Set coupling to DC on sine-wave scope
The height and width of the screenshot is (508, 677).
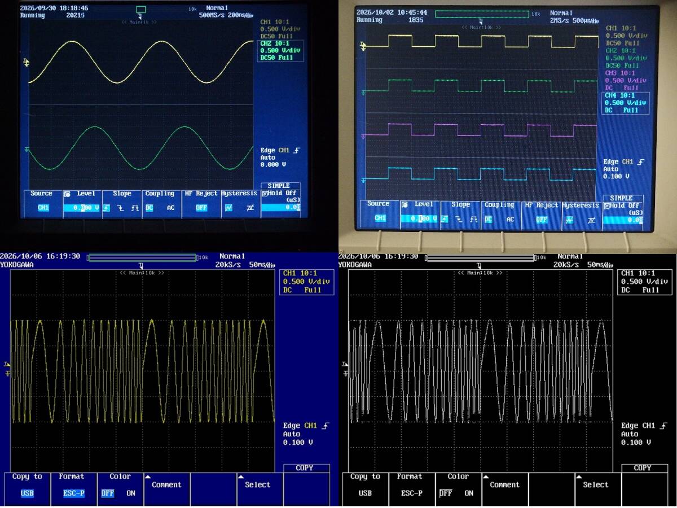tap(150, 208)
